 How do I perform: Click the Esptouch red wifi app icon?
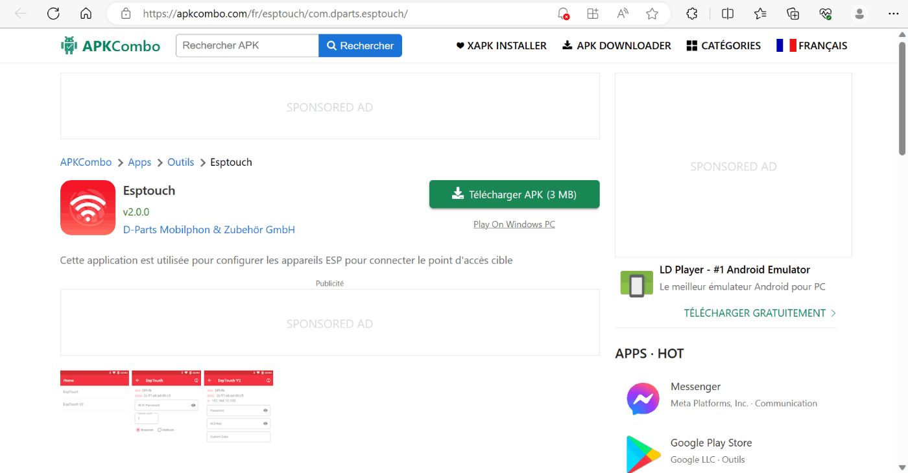(x=88, y=207)
